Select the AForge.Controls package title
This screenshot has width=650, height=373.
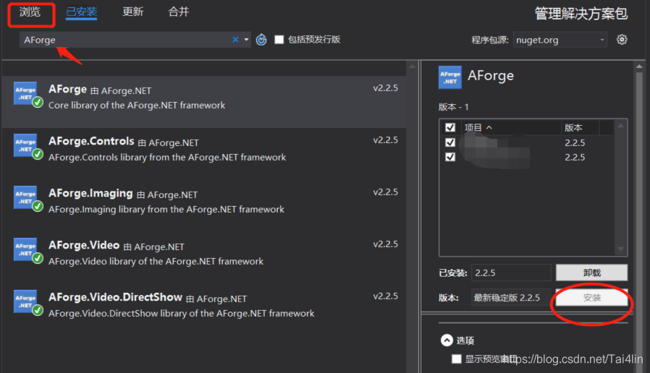pyautogui.click(x=91, y=142)
